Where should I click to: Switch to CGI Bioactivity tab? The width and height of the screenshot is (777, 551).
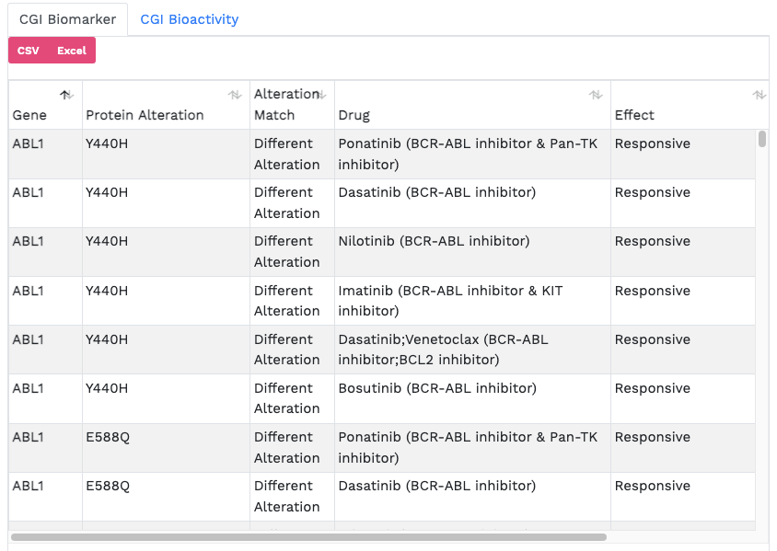189,19
